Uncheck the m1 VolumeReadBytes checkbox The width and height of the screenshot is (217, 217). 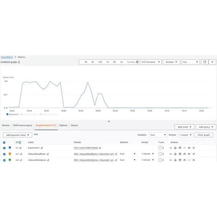click(x=4, y=154)
